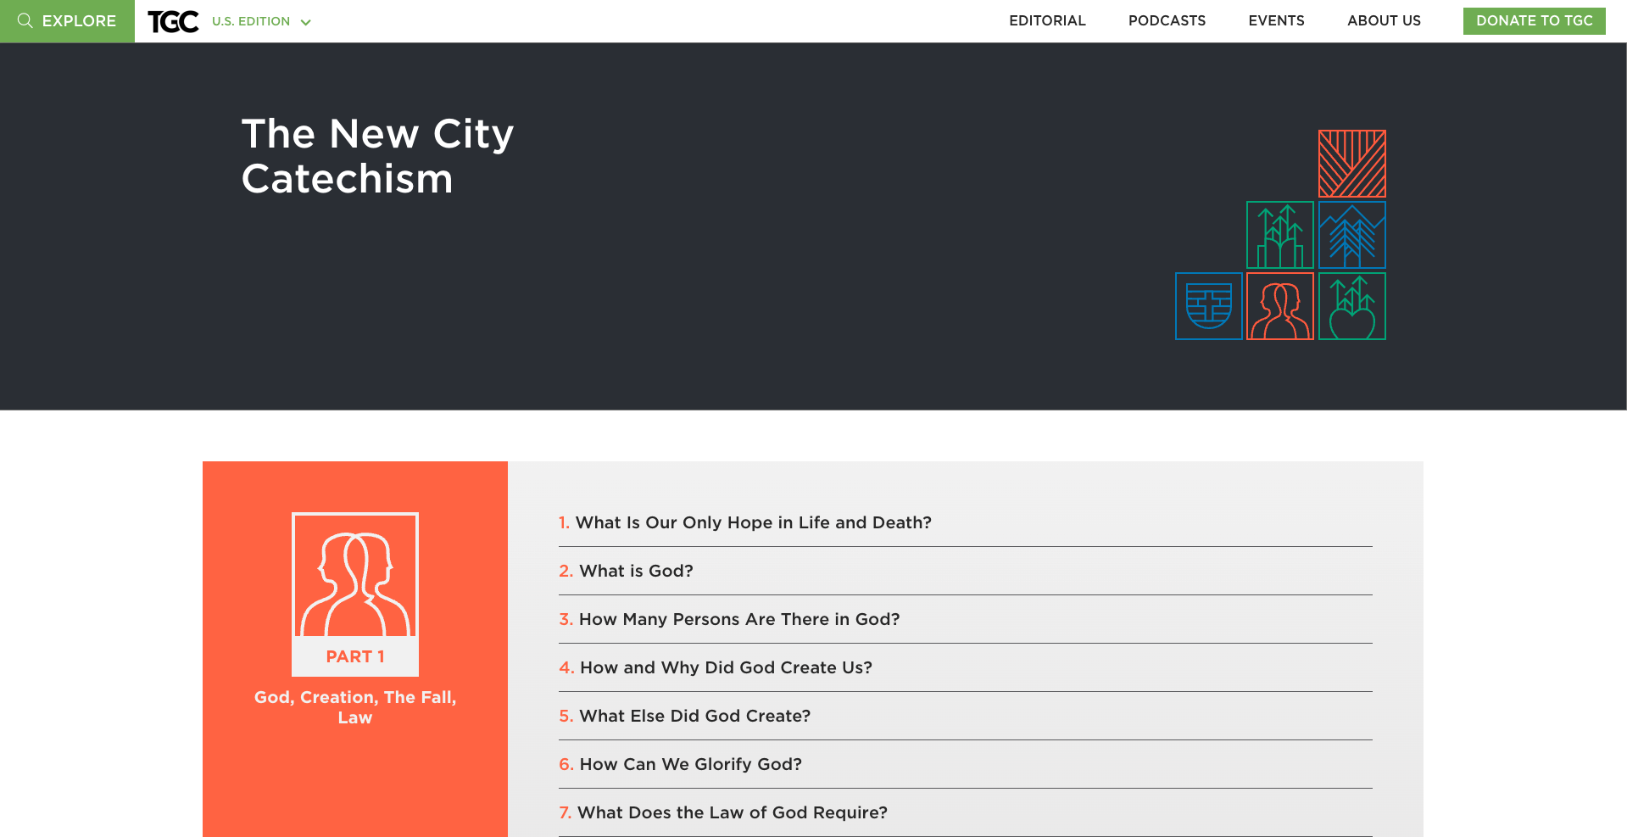1627x837 pixels.
Task: Select the Part 1 label
Action: [355, 656]
